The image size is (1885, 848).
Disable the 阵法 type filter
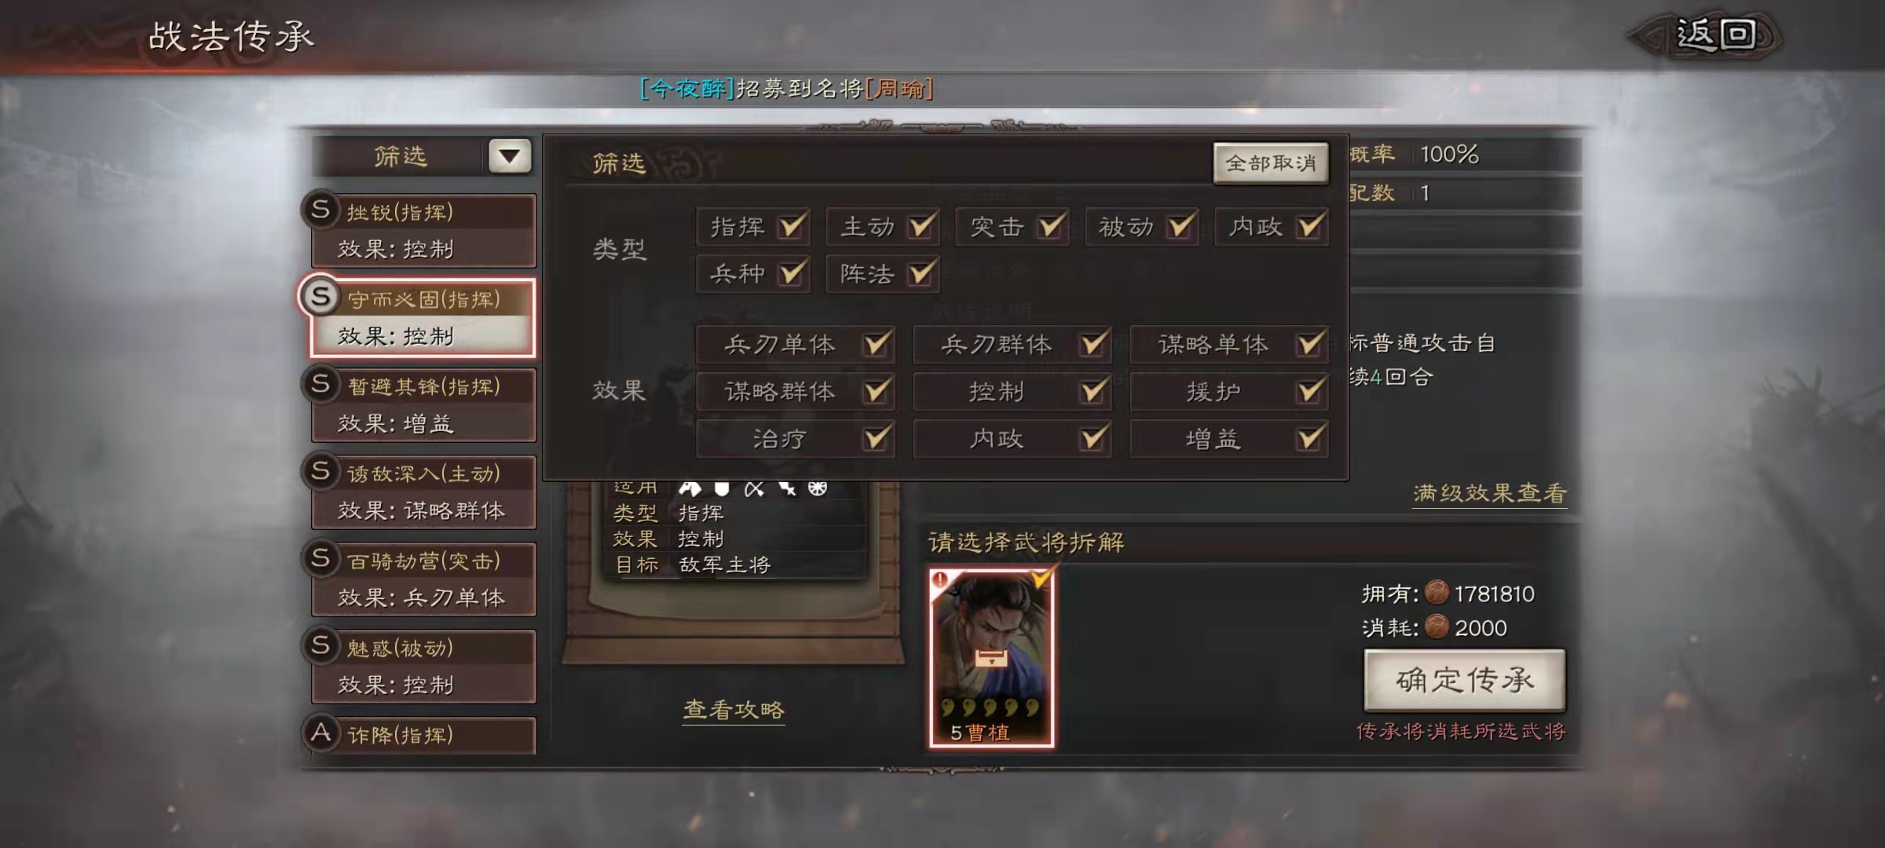[921, 273]
